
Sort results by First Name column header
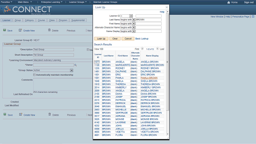tap(123, 56)
